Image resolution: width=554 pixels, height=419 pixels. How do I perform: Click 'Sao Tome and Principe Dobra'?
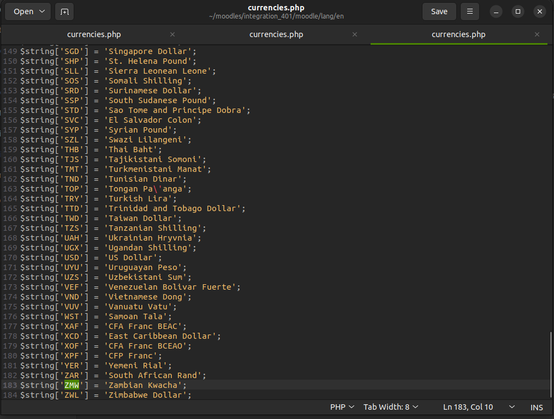pos(175,111)
